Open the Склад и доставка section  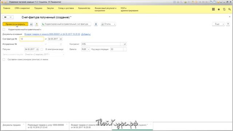[66, 8]
